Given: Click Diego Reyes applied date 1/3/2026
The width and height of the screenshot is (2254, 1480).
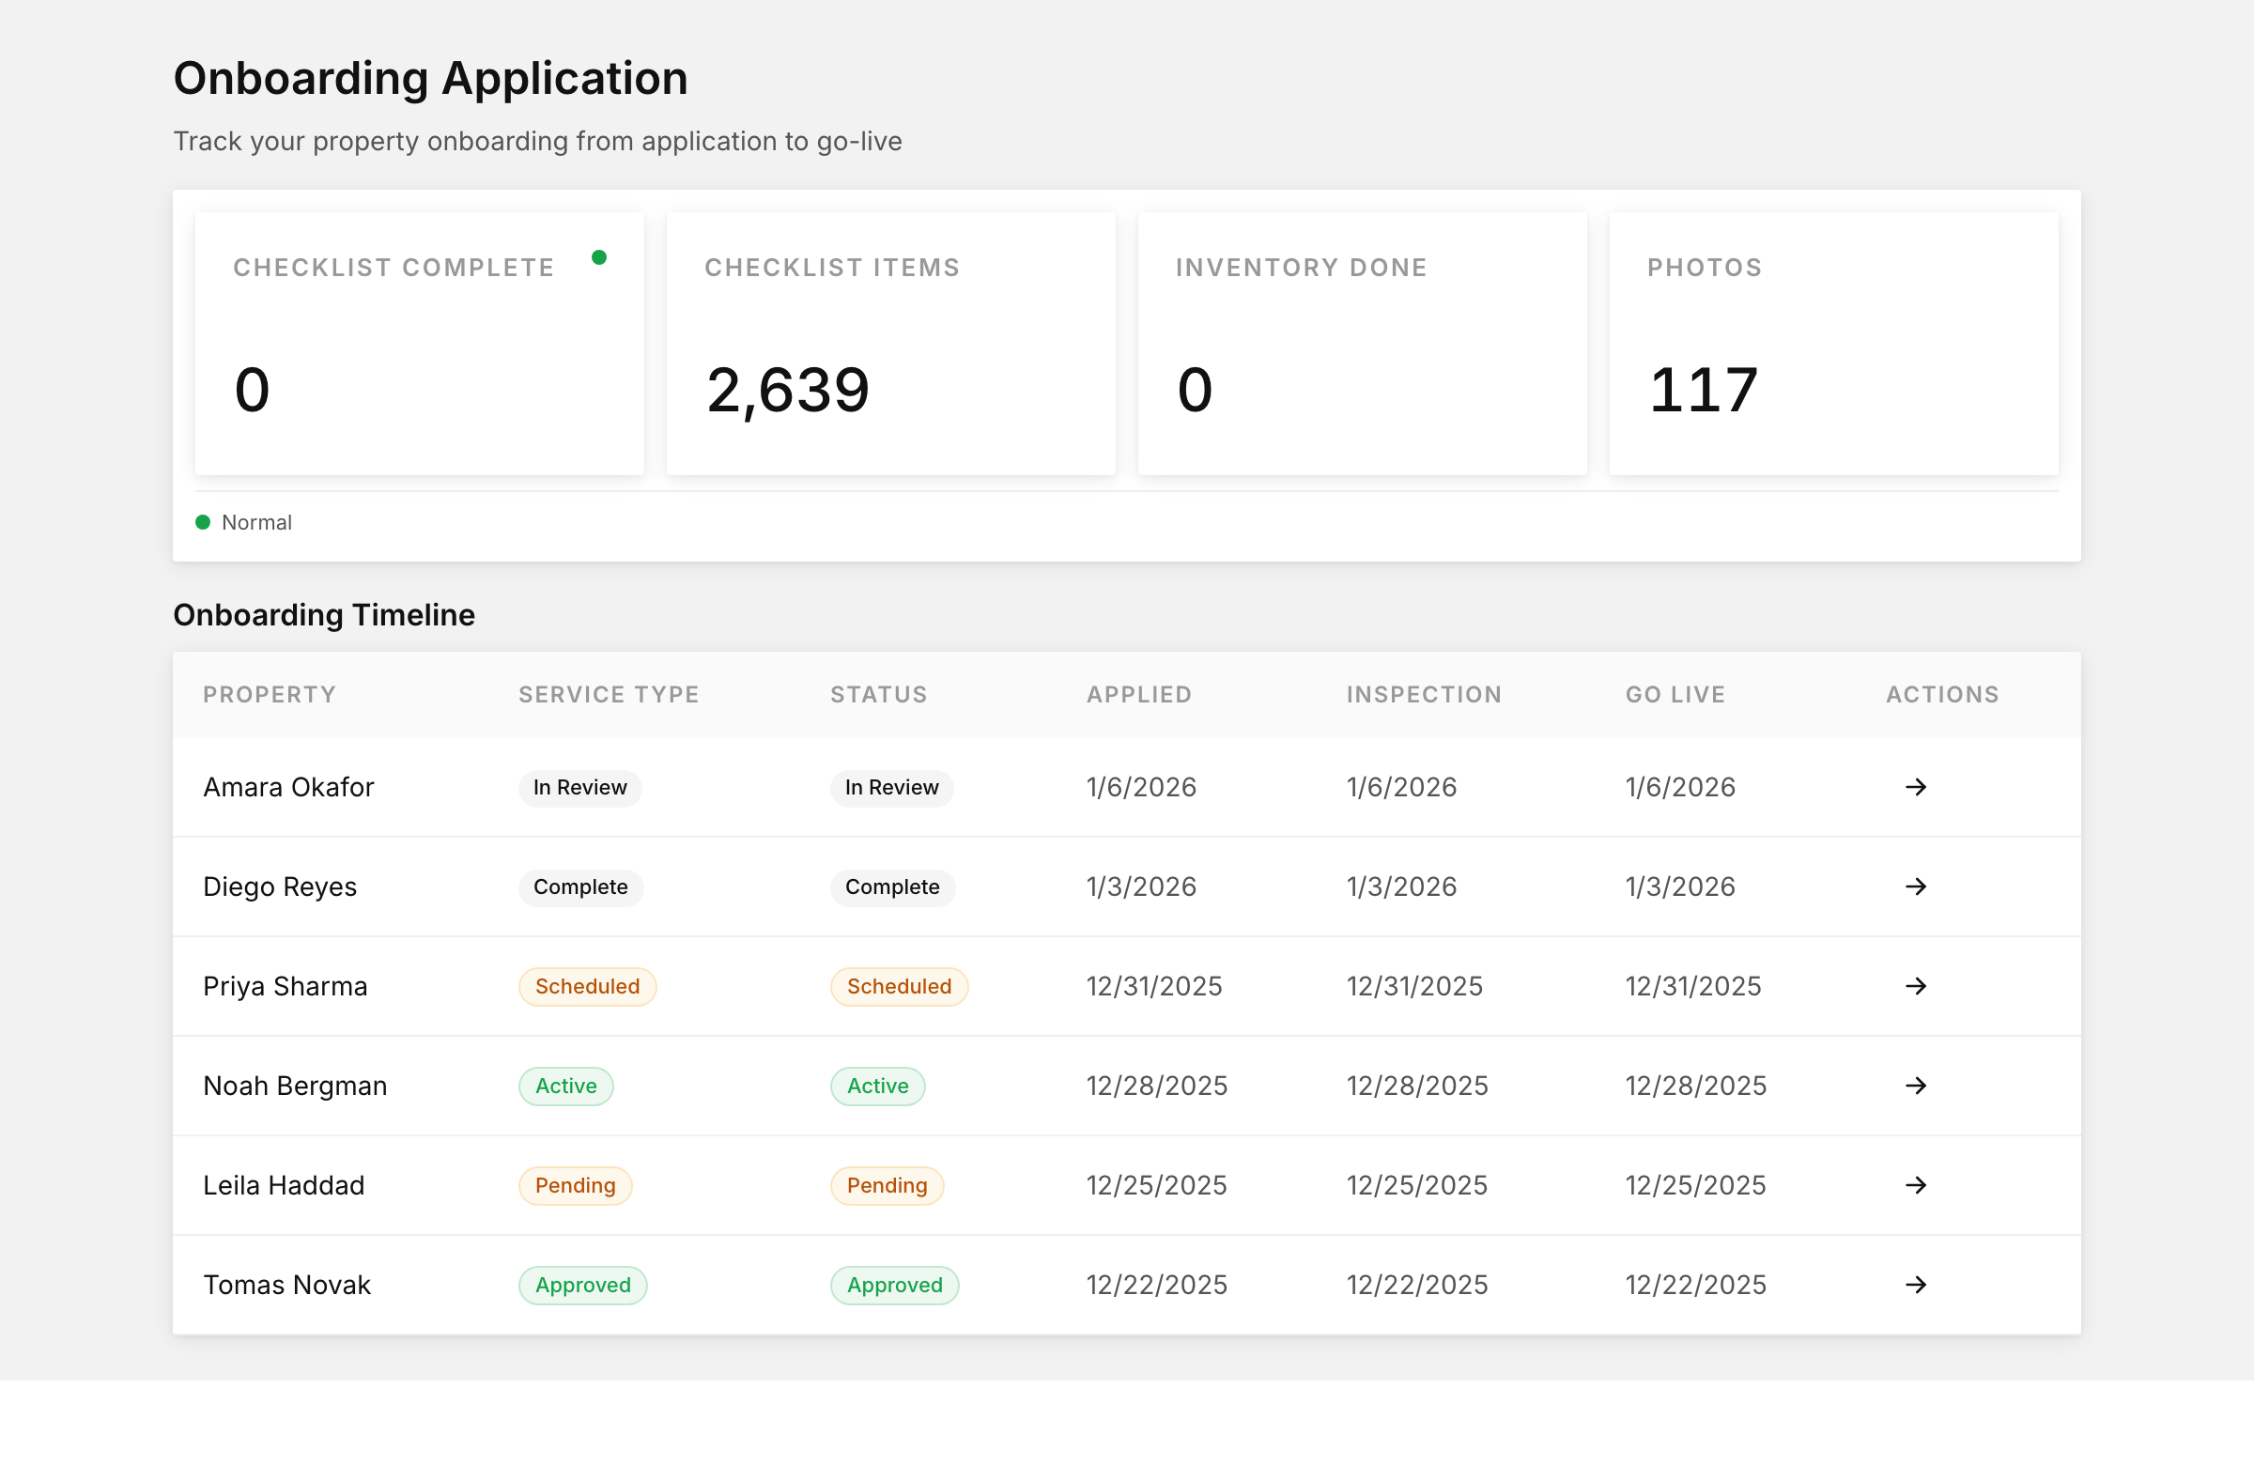Looking at the screenshot, I should click(1141, 886).
